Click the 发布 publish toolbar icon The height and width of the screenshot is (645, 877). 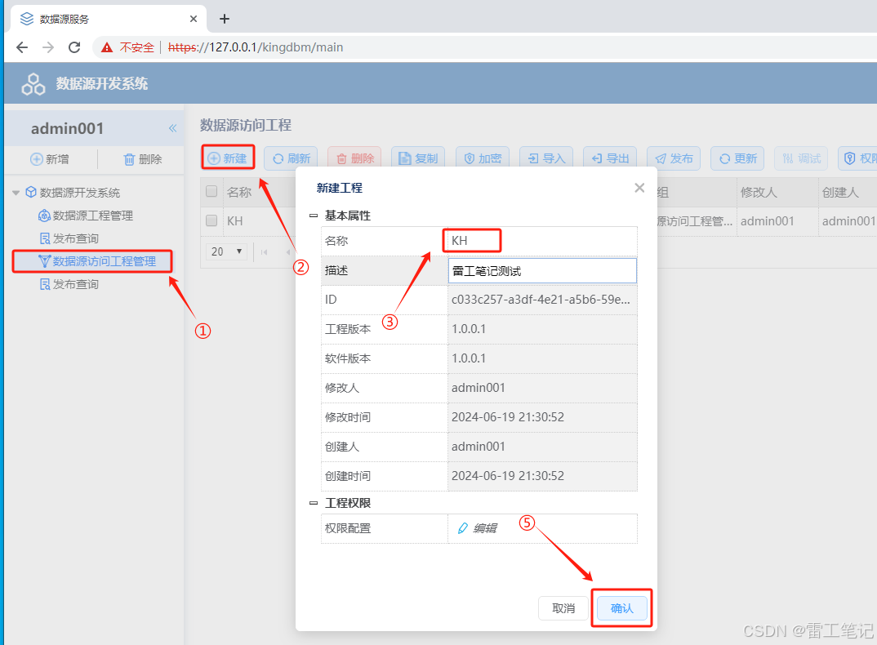(673, 157)
